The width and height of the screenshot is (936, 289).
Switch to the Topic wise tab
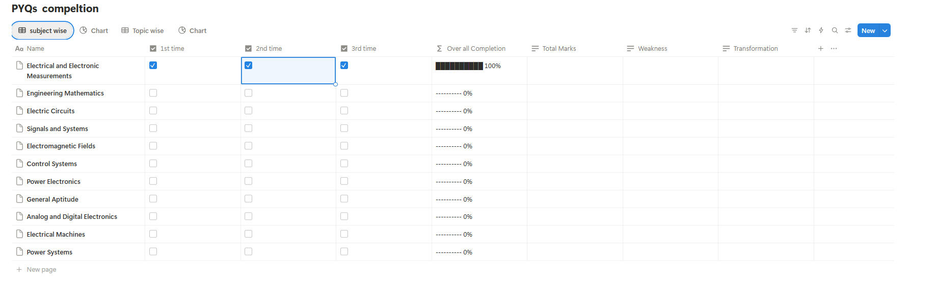tap(143, 31)
